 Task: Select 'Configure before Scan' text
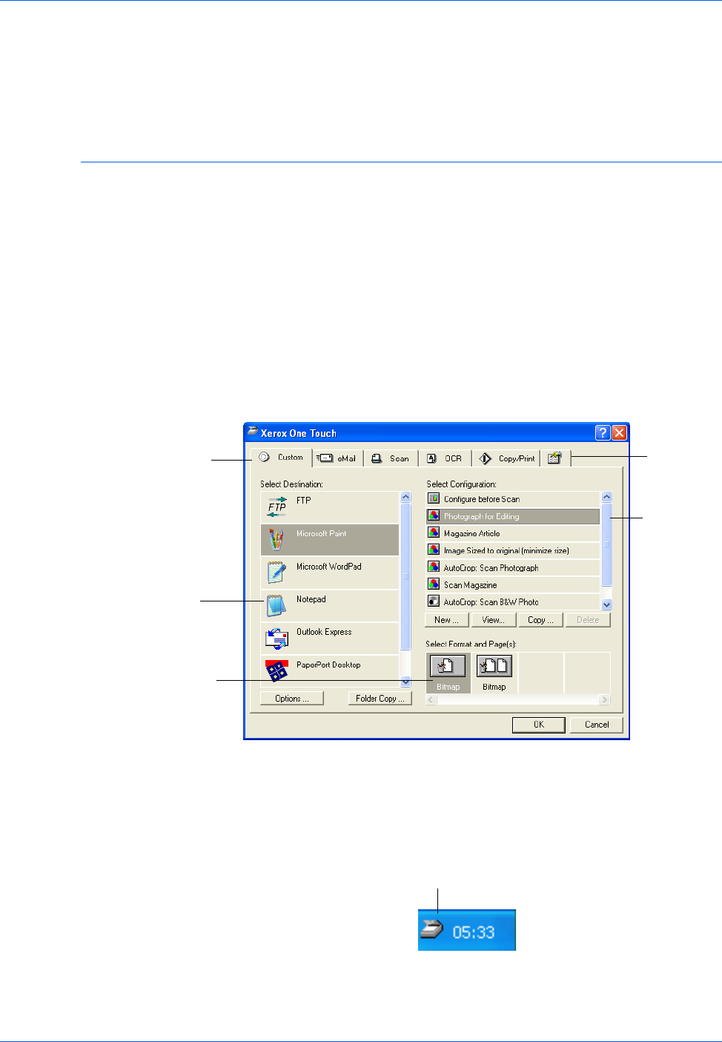tap(482, 499)
